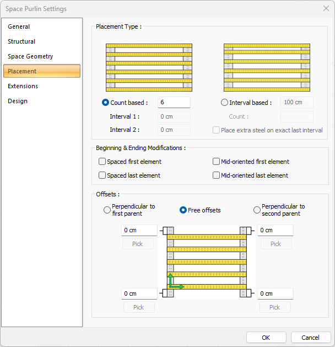Click Cancel to discard changes
The width and height of the screenshot is (335, 347).
coord(310,338)
